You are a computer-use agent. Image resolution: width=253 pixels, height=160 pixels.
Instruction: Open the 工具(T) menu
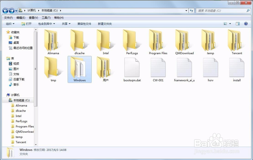pyautogui.click(x=46, y=18)
